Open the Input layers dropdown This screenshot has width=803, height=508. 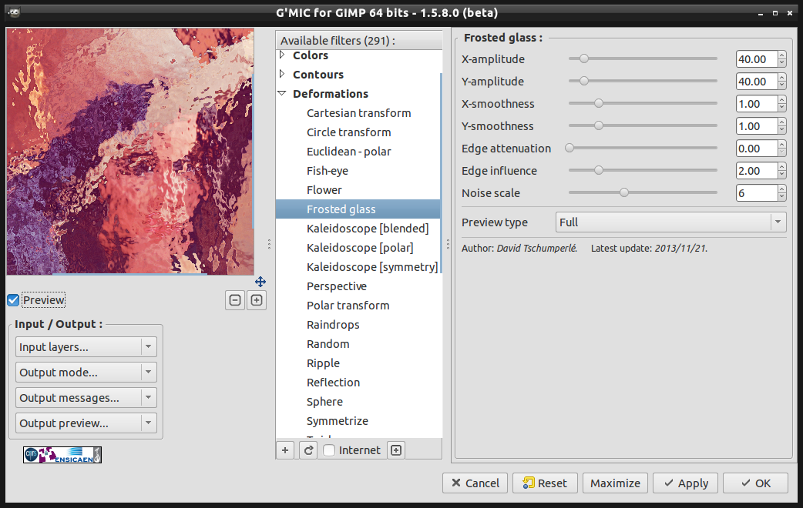(x=86, y=347)
